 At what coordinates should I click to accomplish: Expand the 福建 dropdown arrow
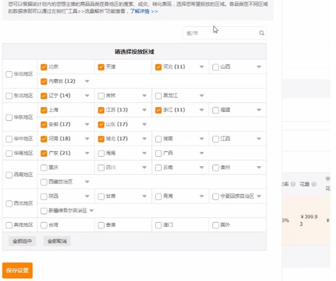259,110
